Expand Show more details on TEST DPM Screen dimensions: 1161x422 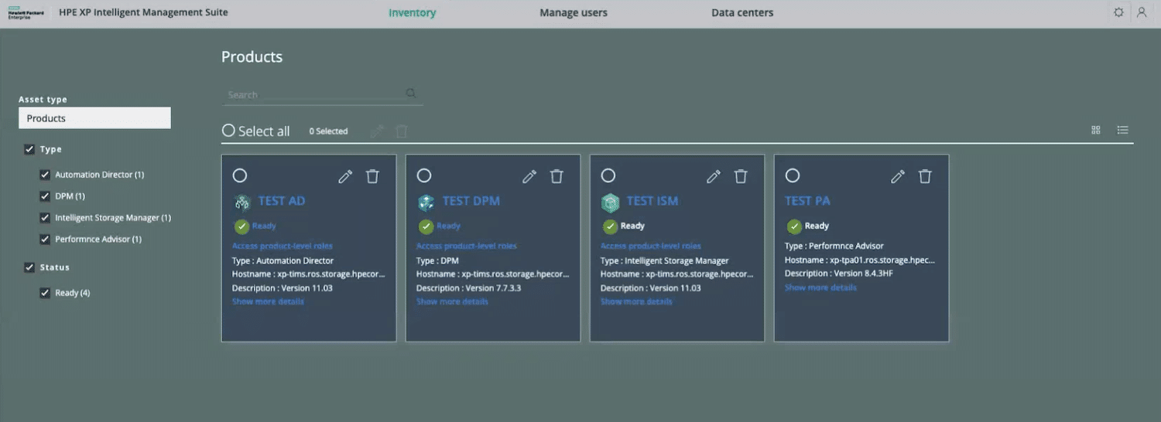pyautogui.click(x=452, y=301)
